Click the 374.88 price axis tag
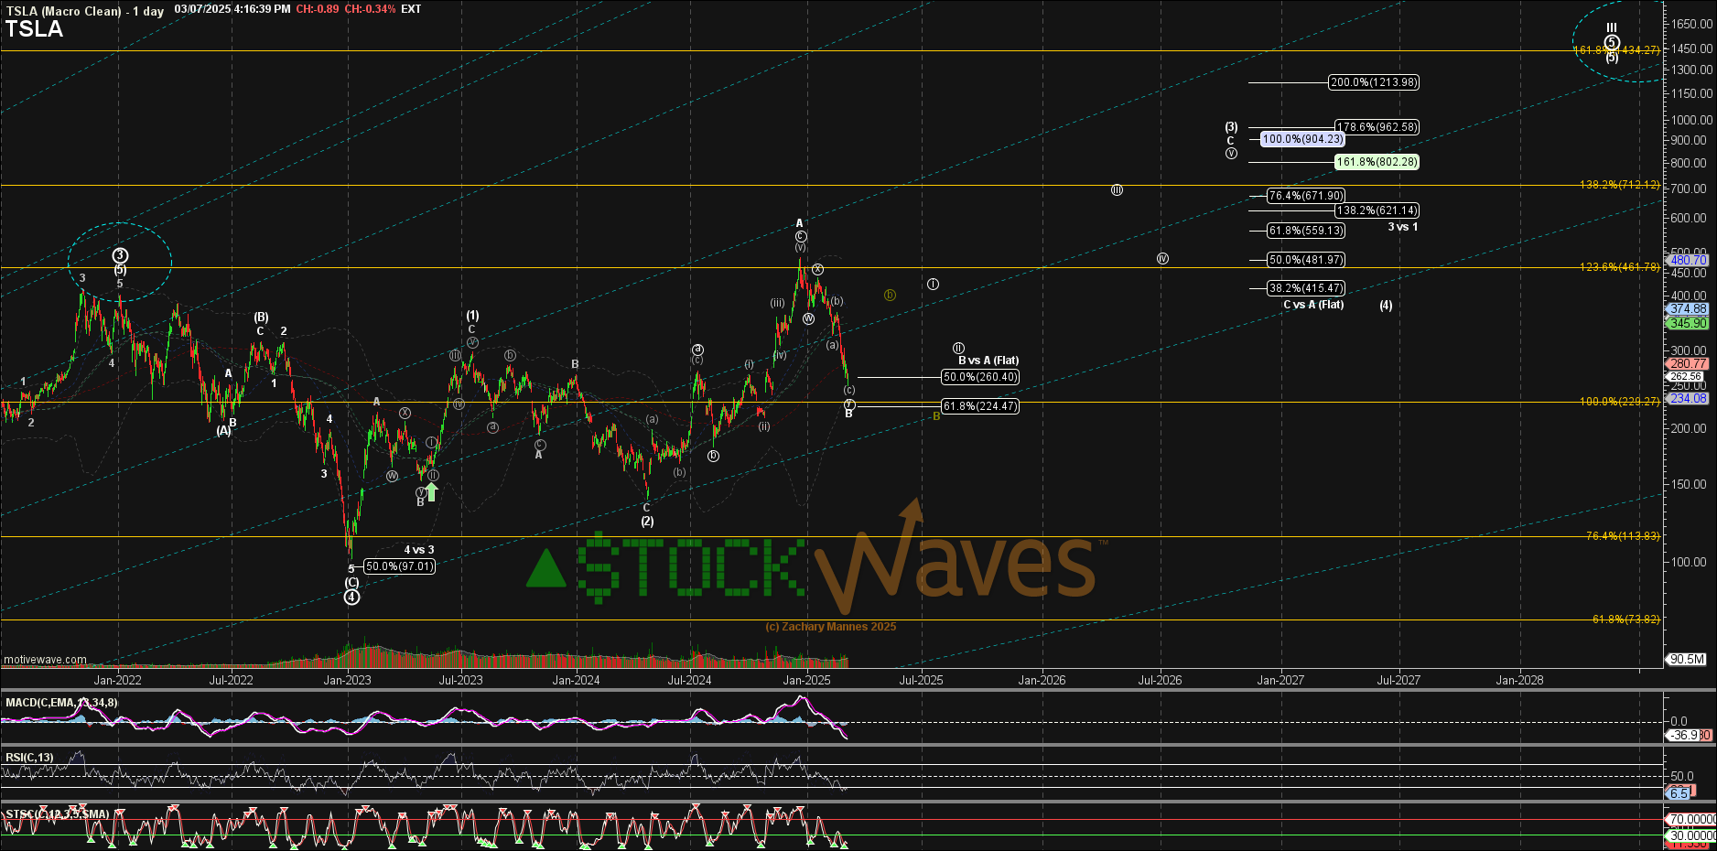Viewport: 1717px width, 851px height. 1688,309
